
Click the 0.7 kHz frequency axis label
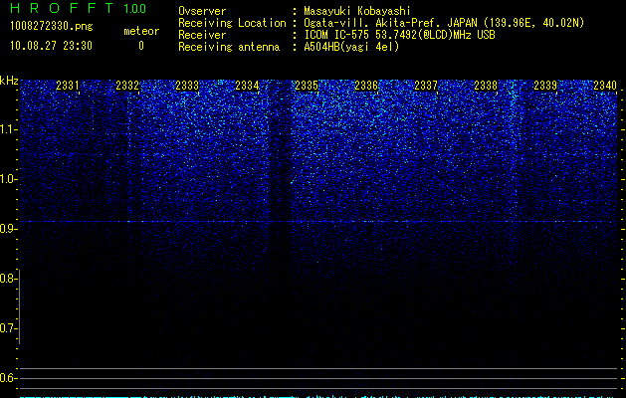pyautogui.click(x=8, y=328)
